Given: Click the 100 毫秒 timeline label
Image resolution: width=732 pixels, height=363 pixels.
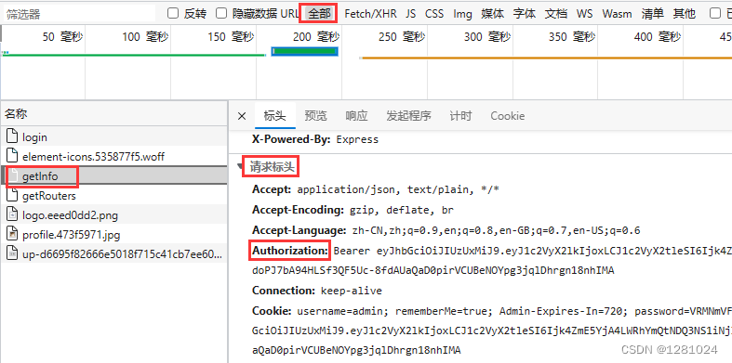Looking at the screenshot, I should (x=145, y=36).
